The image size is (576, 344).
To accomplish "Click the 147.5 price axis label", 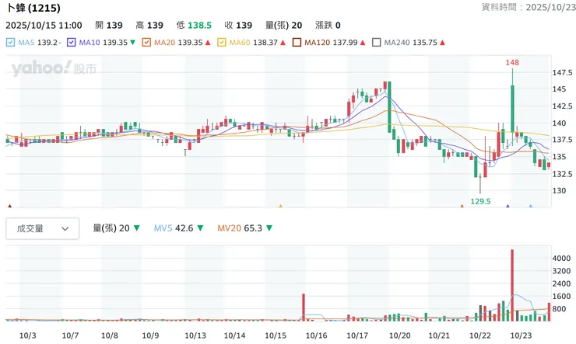I will (x=563, y=72).
